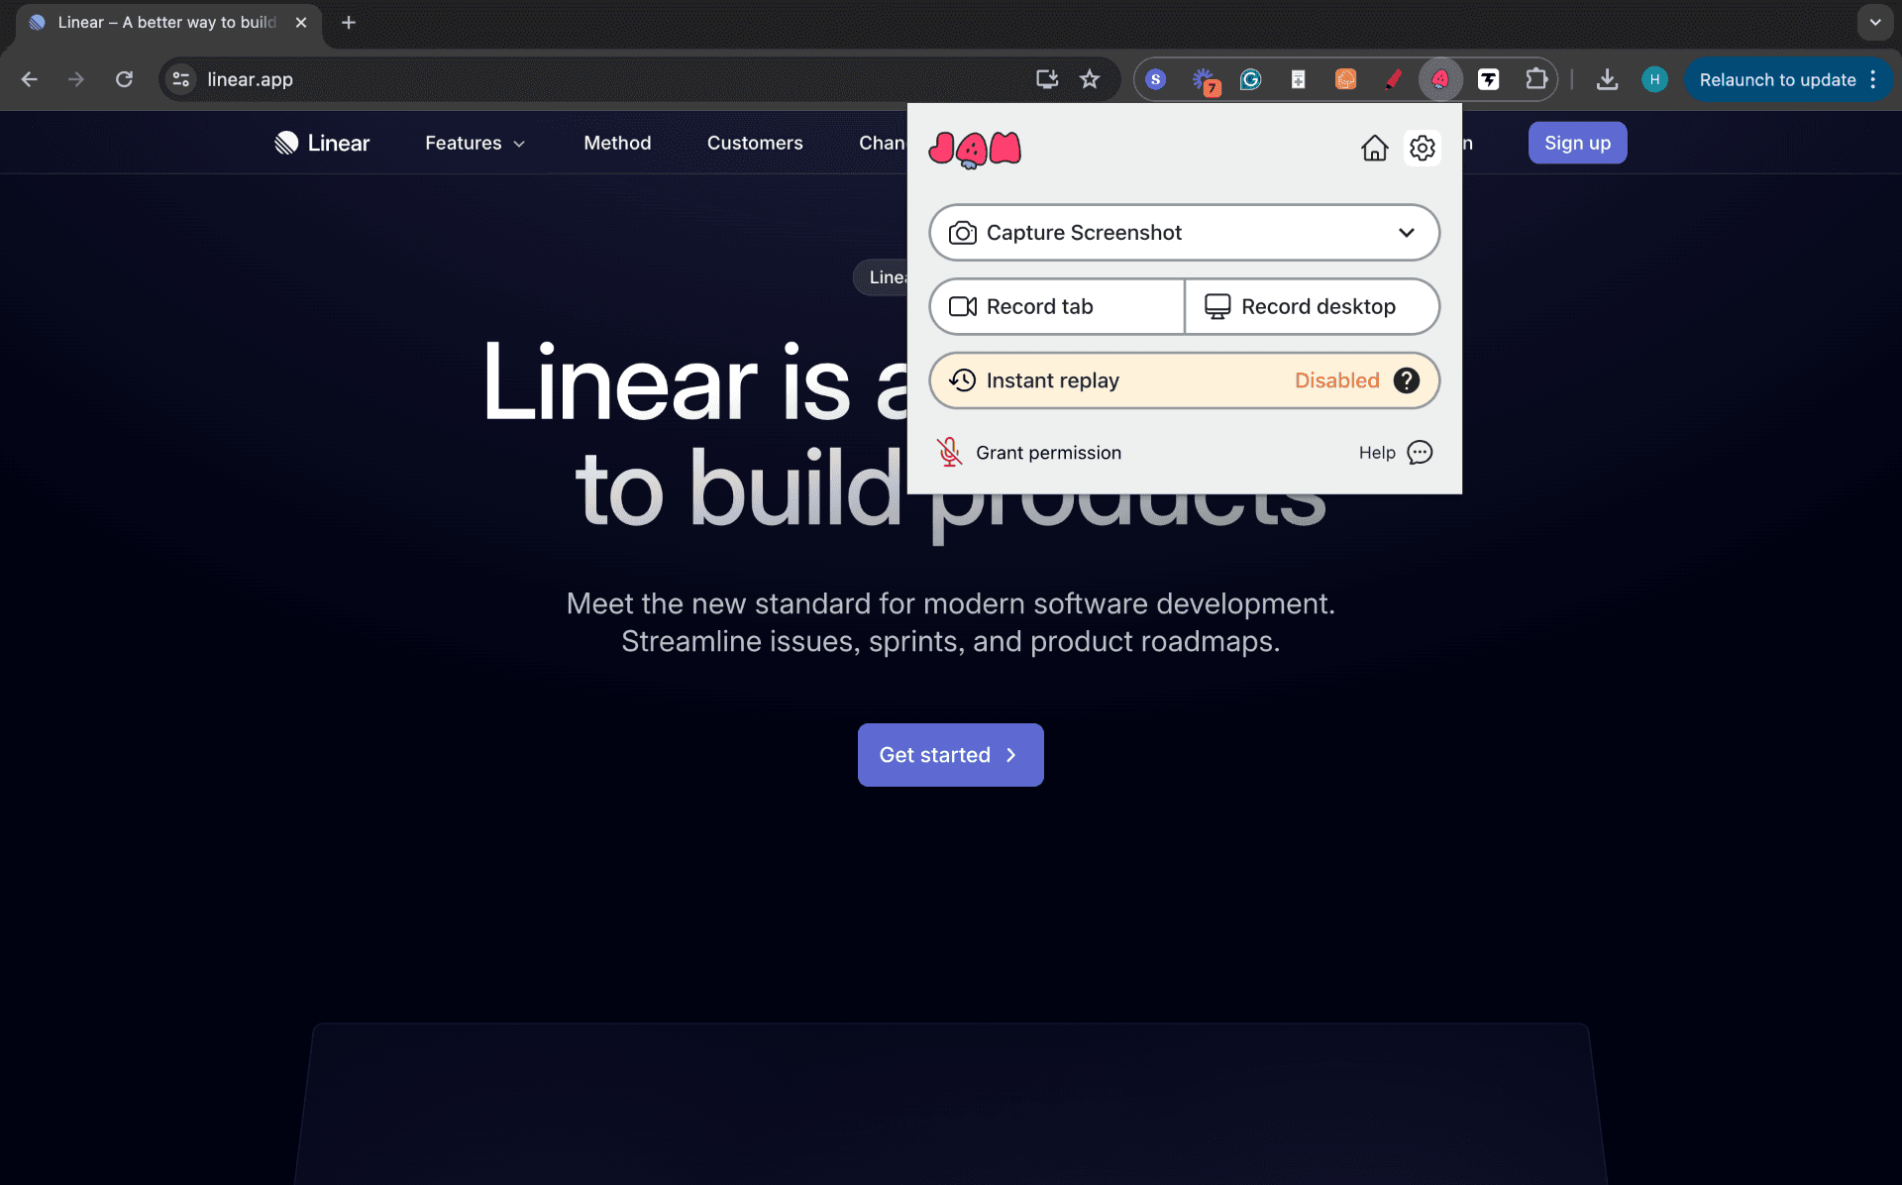This screenshot has width=1902, height=1185.
Task: Go back to previous page
Action: pos(30,79)
